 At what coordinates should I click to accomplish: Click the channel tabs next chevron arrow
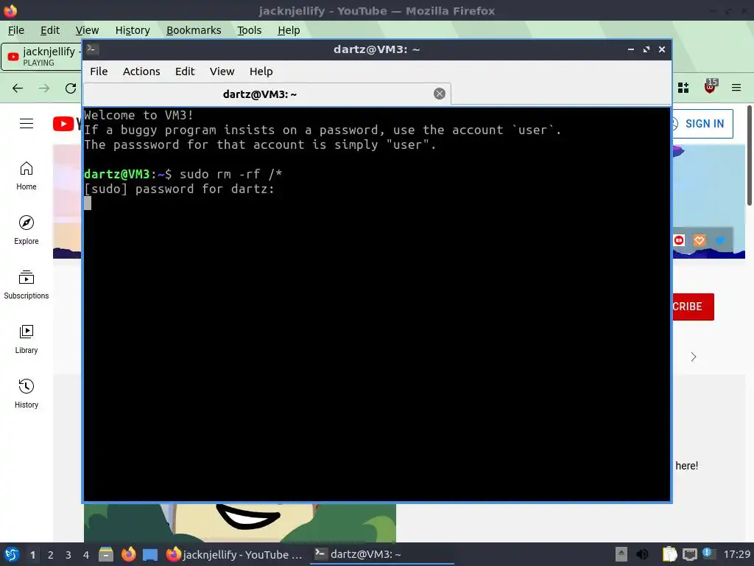point(694,357)
